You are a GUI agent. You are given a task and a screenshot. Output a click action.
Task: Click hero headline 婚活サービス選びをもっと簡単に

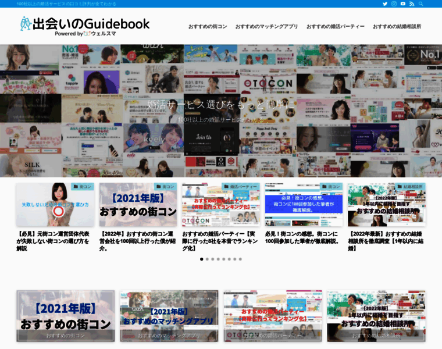221,105
